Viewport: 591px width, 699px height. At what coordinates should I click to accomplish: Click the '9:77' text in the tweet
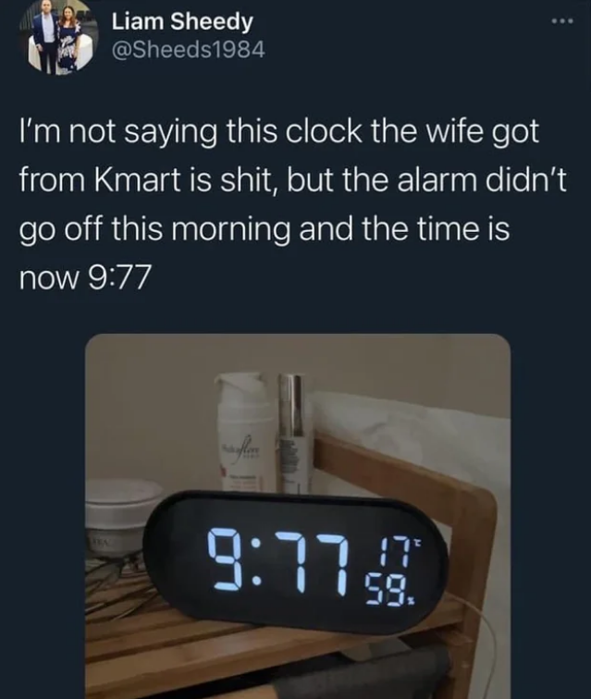coord(118,276)
